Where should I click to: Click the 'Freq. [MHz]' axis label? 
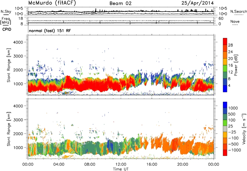[6, 21]
